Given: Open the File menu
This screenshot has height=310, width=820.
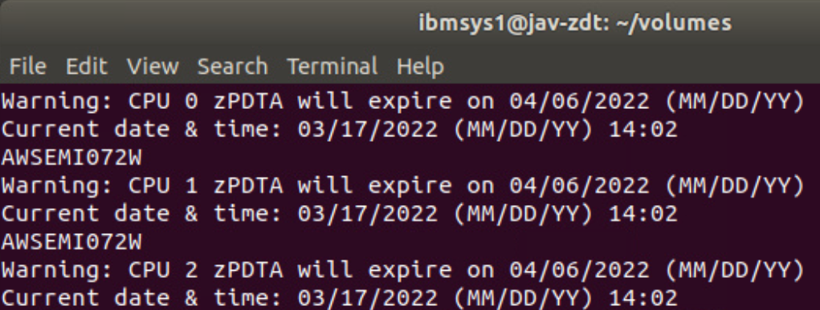Looking at the screenshot, I should [28, 66].
